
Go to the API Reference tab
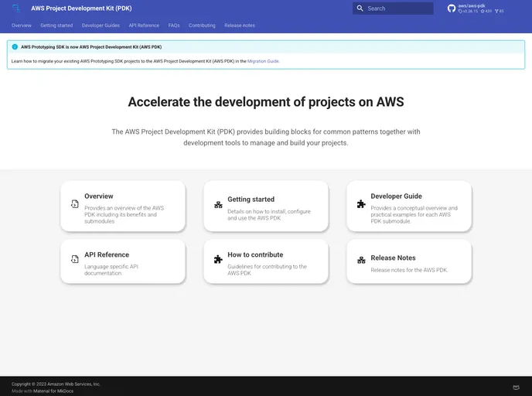pyautogui.click(x=144, y=26)
